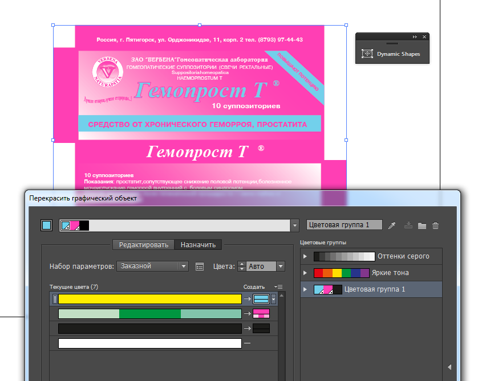The image size is (486, 381).
Task: Expand the Яркие тона color group
Action: coord(305,273)
